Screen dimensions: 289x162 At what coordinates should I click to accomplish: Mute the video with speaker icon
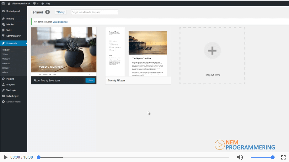240,157
